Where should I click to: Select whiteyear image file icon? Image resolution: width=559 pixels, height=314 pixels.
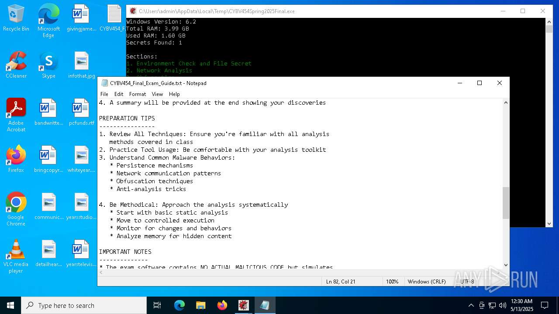coord(81,160)
